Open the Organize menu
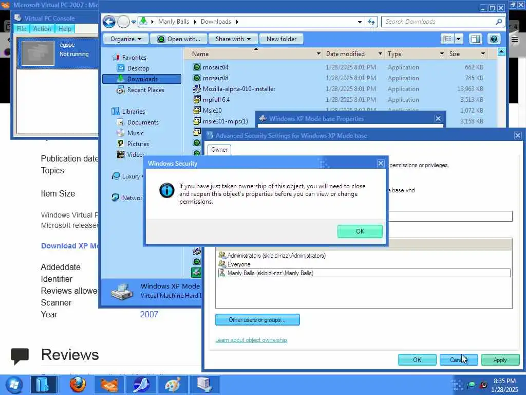This screenshot has width=526, height=395. pos(125,39)
